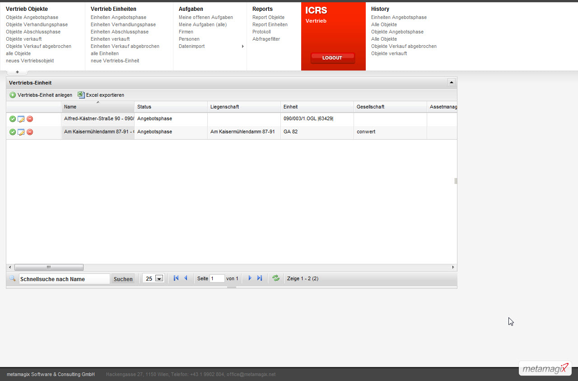
Task: Open Meine offenen Aufgaben
Action: click(206, 17)
